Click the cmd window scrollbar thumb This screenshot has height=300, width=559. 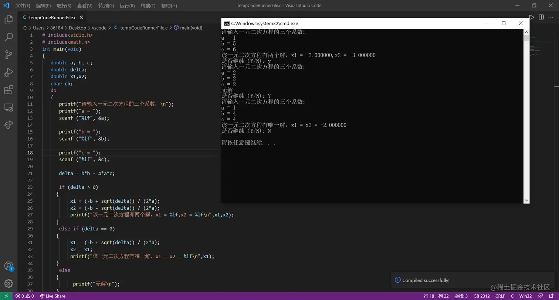(526, 38)
